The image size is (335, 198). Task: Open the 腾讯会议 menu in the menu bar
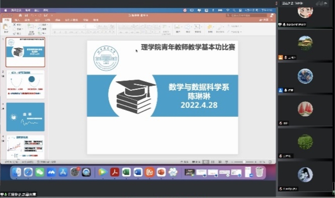coord(16,10)
